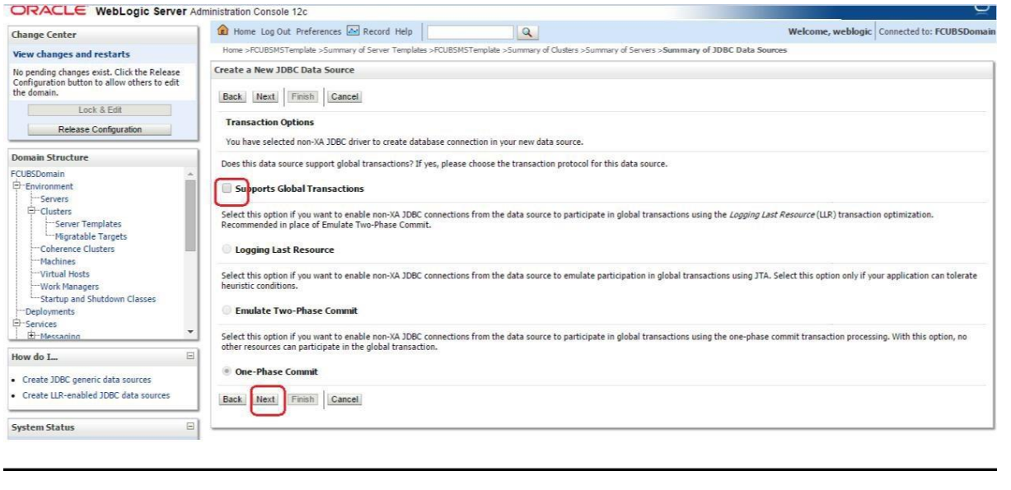Click Home link in top toolbar
Screen dimensions: 1011x490
point(245,31)
